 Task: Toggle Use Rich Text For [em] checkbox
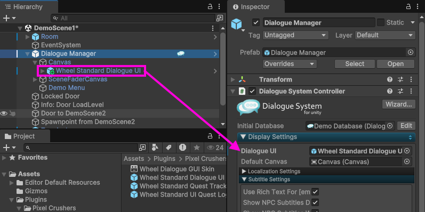(315, 192)
